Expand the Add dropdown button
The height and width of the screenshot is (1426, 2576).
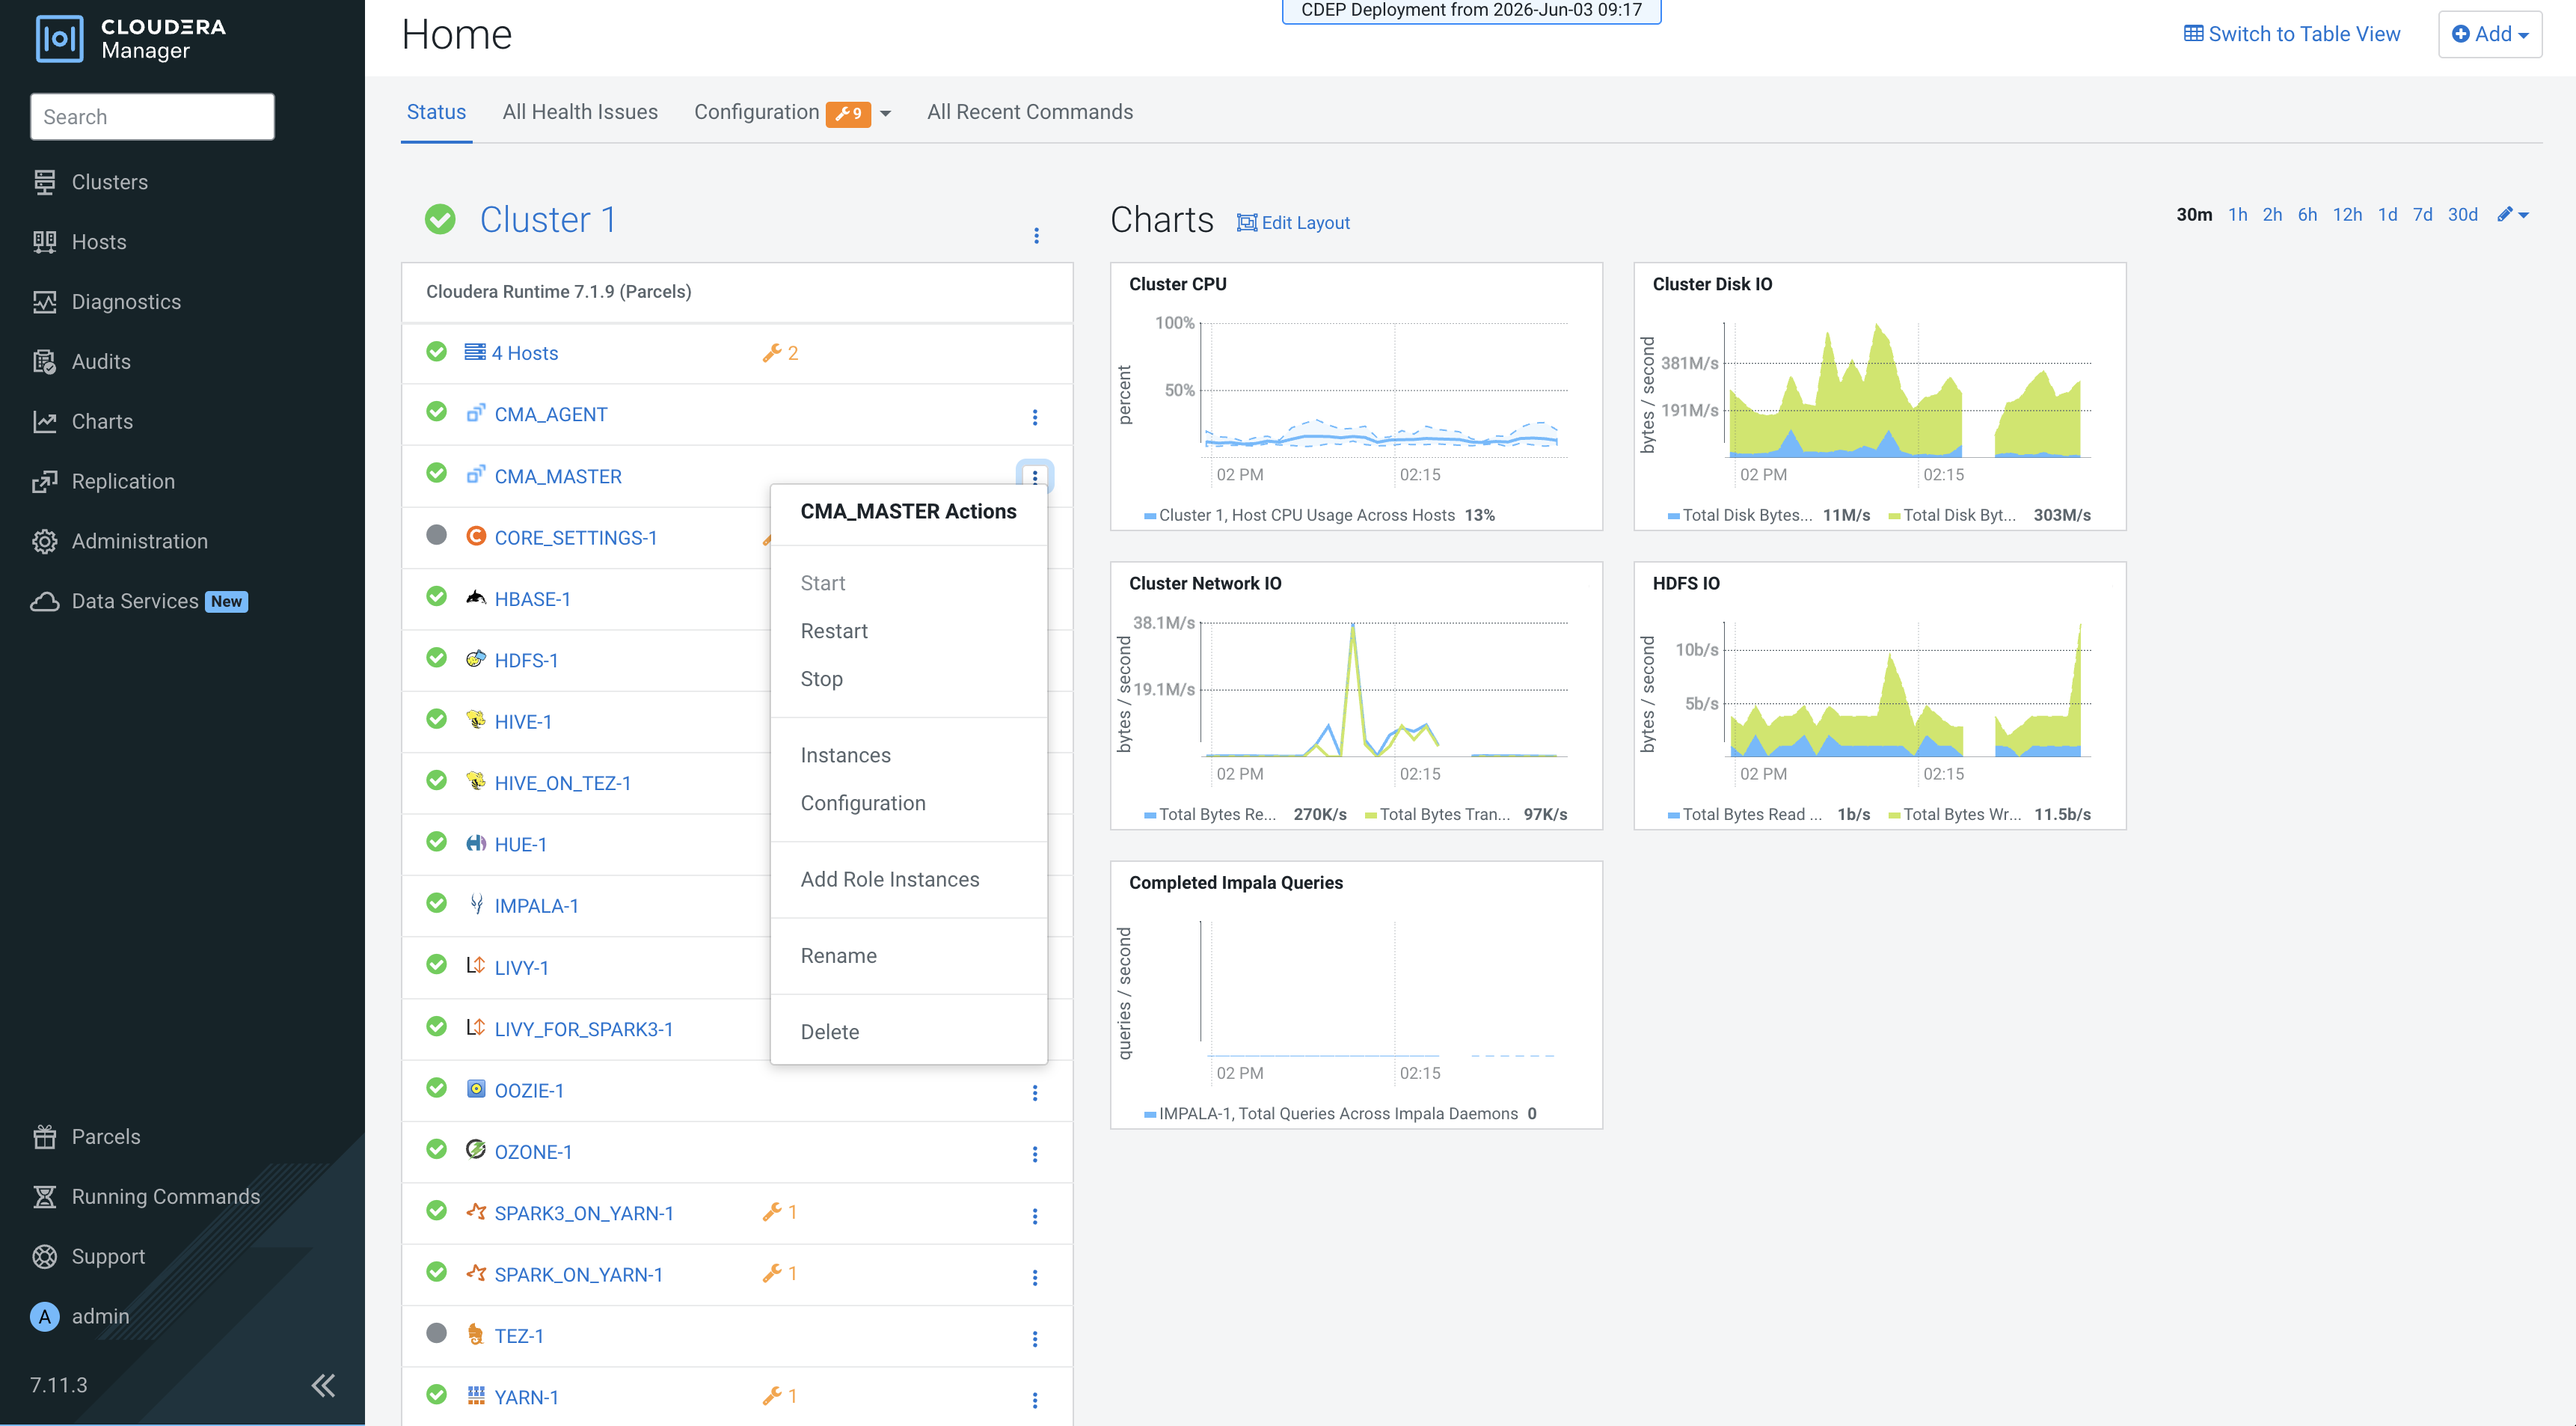pos(2490,34)
